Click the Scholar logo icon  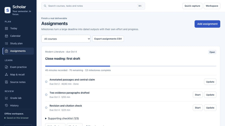click(8, 10)
